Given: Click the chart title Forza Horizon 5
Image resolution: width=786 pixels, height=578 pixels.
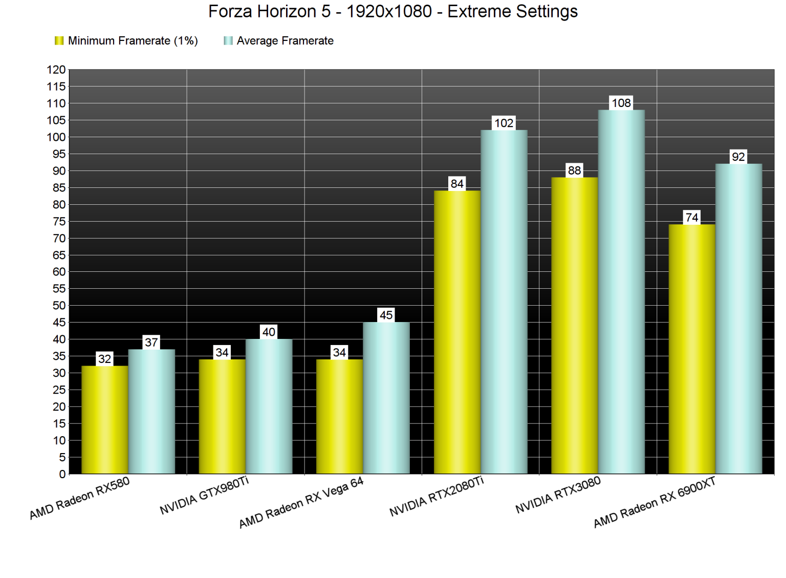Looking at the screenshot, I should (393, 11).
